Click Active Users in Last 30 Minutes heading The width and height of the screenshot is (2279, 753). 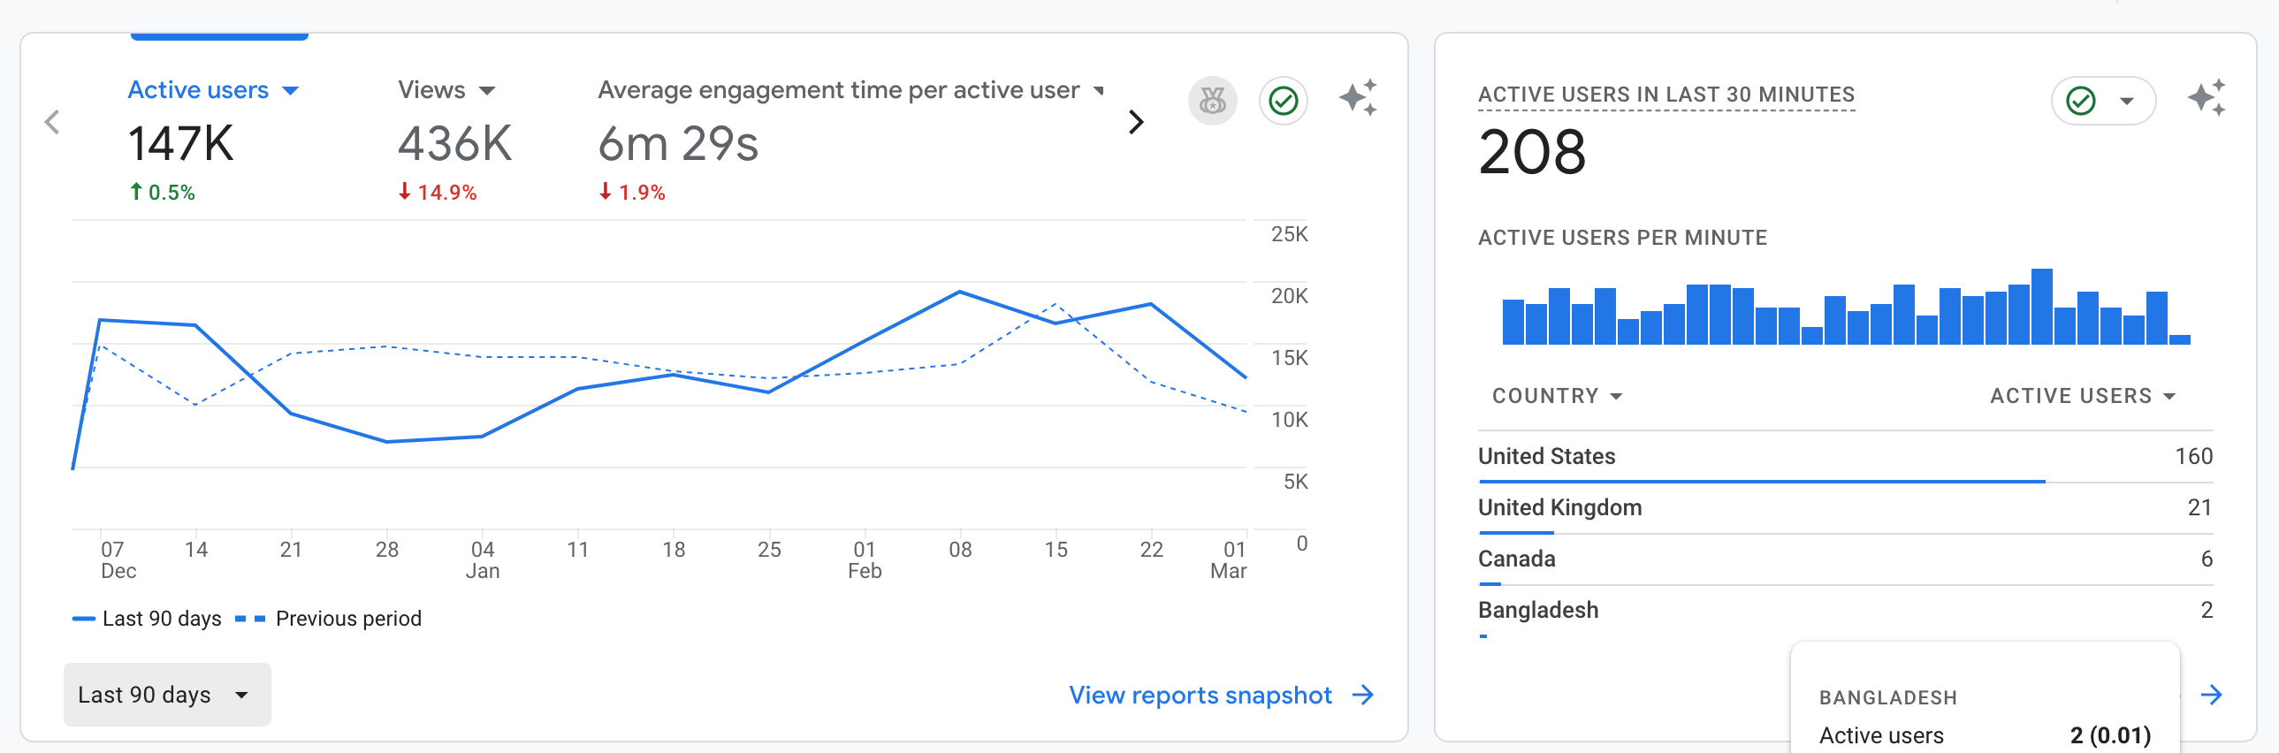pos(1665,95)
